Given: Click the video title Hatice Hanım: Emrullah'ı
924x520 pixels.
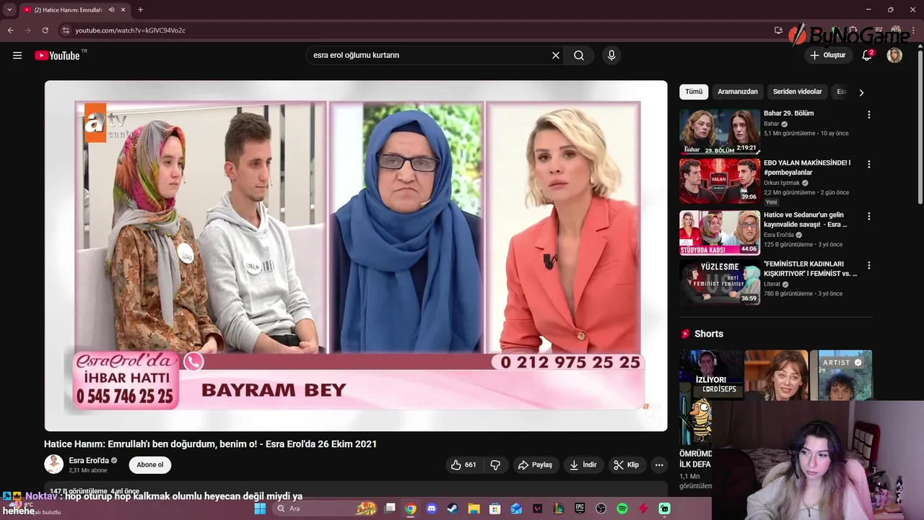Looking at the screenshot, I should [210, 444].
